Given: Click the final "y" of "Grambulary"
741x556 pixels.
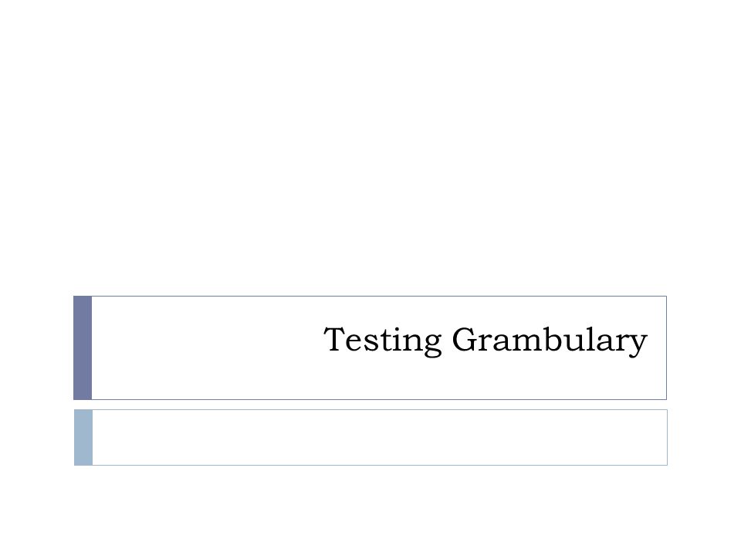Looking at the screenshot, I should click(636, 344).
